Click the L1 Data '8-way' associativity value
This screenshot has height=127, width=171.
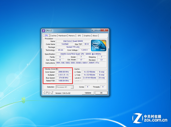coord(102,72)
